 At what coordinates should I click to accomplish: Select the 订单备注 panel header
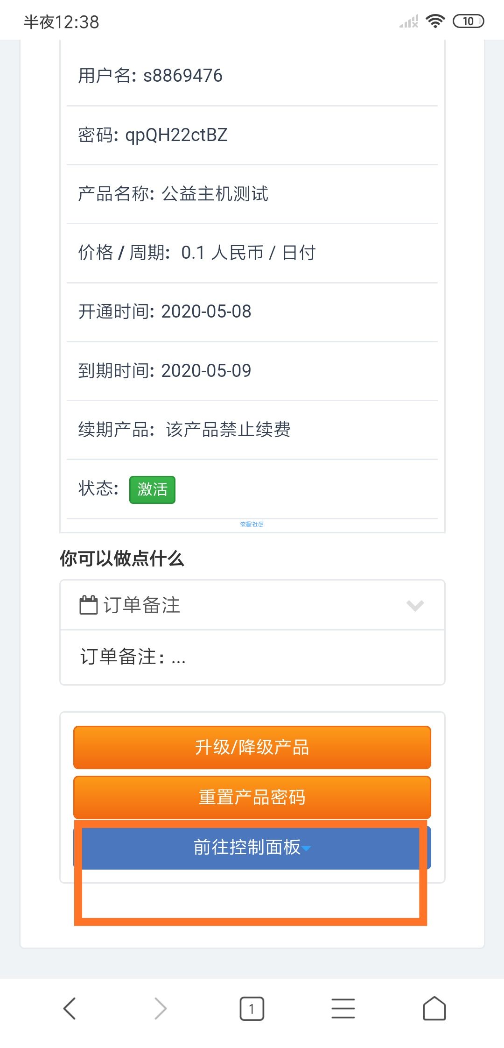coord(252,605)
